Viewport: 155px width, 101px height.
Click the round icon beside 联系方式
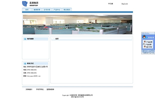coord(25,64)
